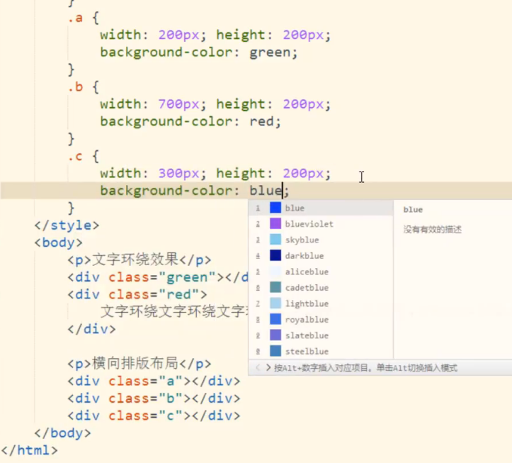Select lightblue from the color suggestions
512x463 pixels.
321,303
